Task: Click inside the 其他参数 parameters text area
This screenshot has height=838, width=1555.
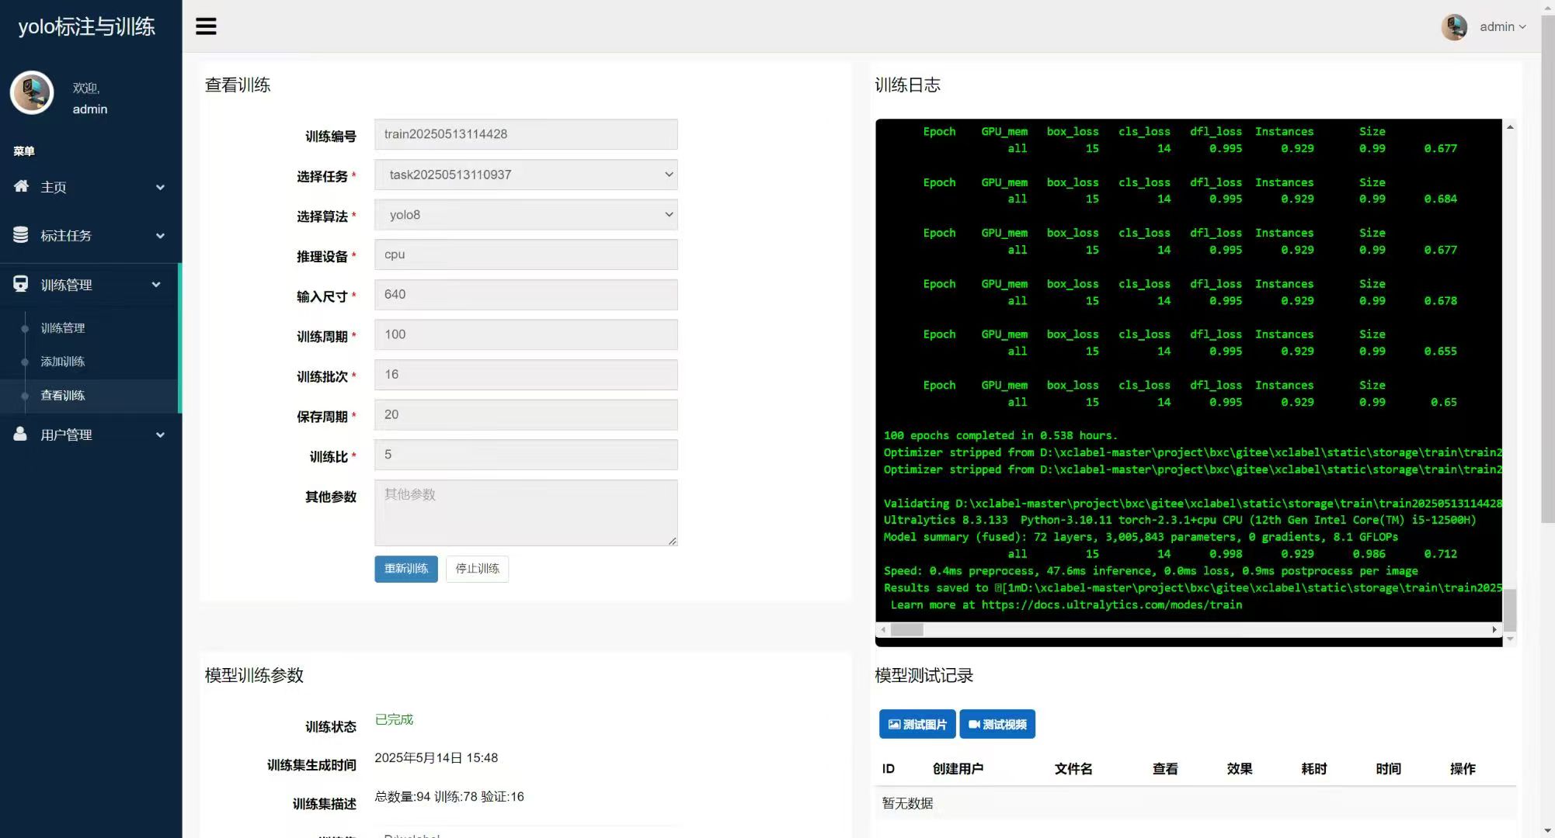Action: click(526, 512)
